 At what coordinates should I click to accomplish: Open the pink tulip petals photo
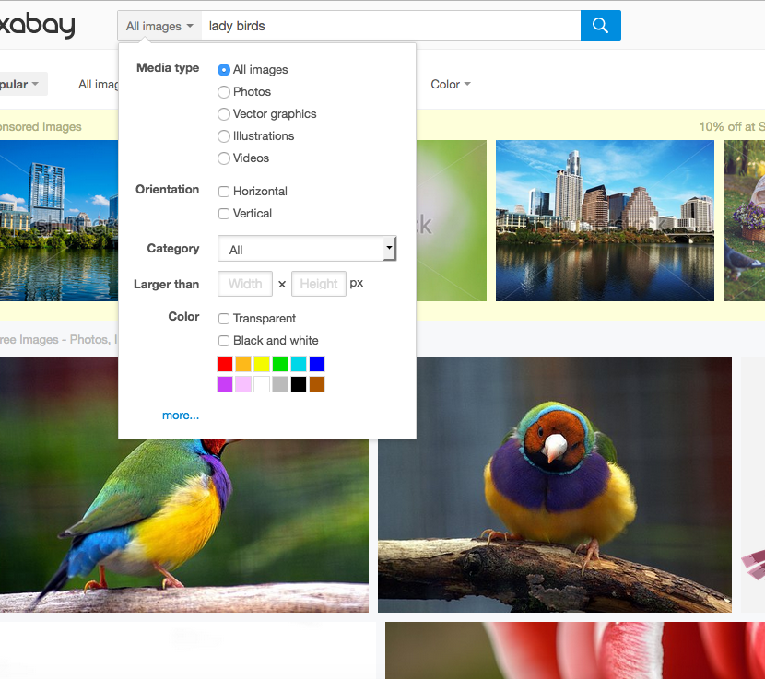(x=575, y=650)
